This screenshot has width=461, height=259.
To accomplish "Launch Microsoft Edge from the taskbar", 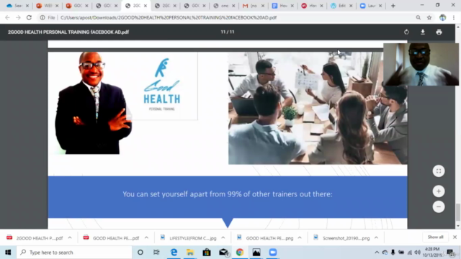I will [x=174, y=253].
